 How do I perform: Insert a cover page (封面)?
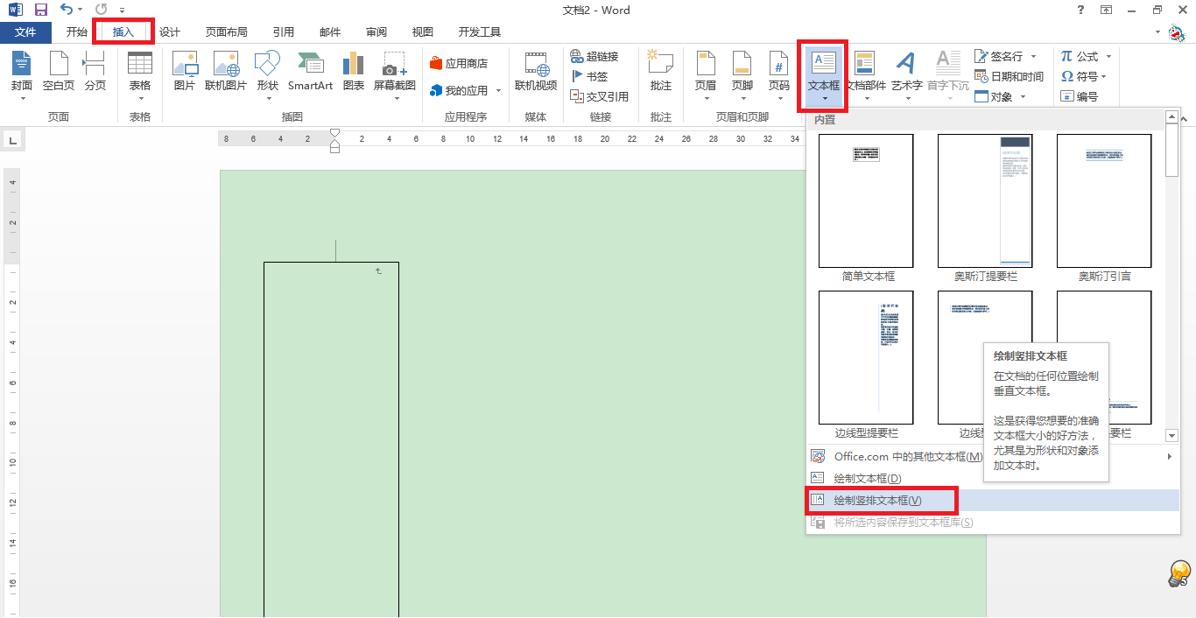[22, 74]
